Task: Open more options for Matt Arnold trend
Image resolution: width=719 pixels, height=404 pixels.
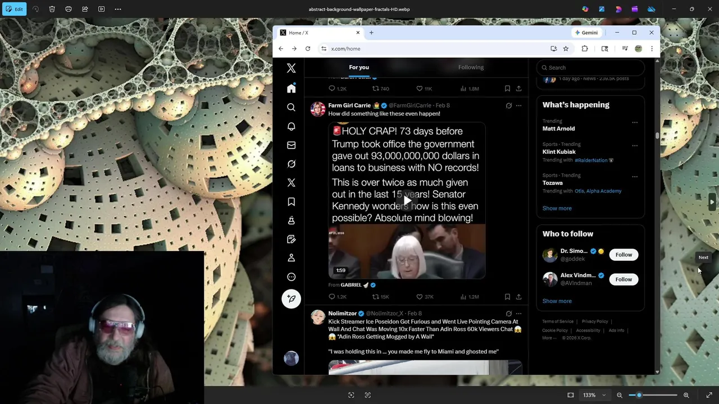Action: click(x=635, y=122)
